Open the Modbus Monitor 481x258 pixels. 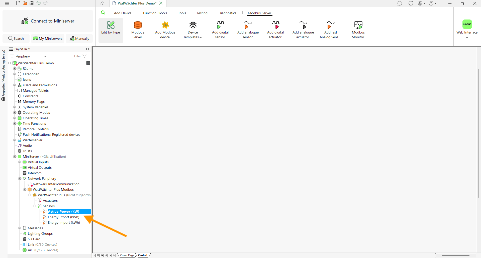pyautogui.click(x=358, y=30)
